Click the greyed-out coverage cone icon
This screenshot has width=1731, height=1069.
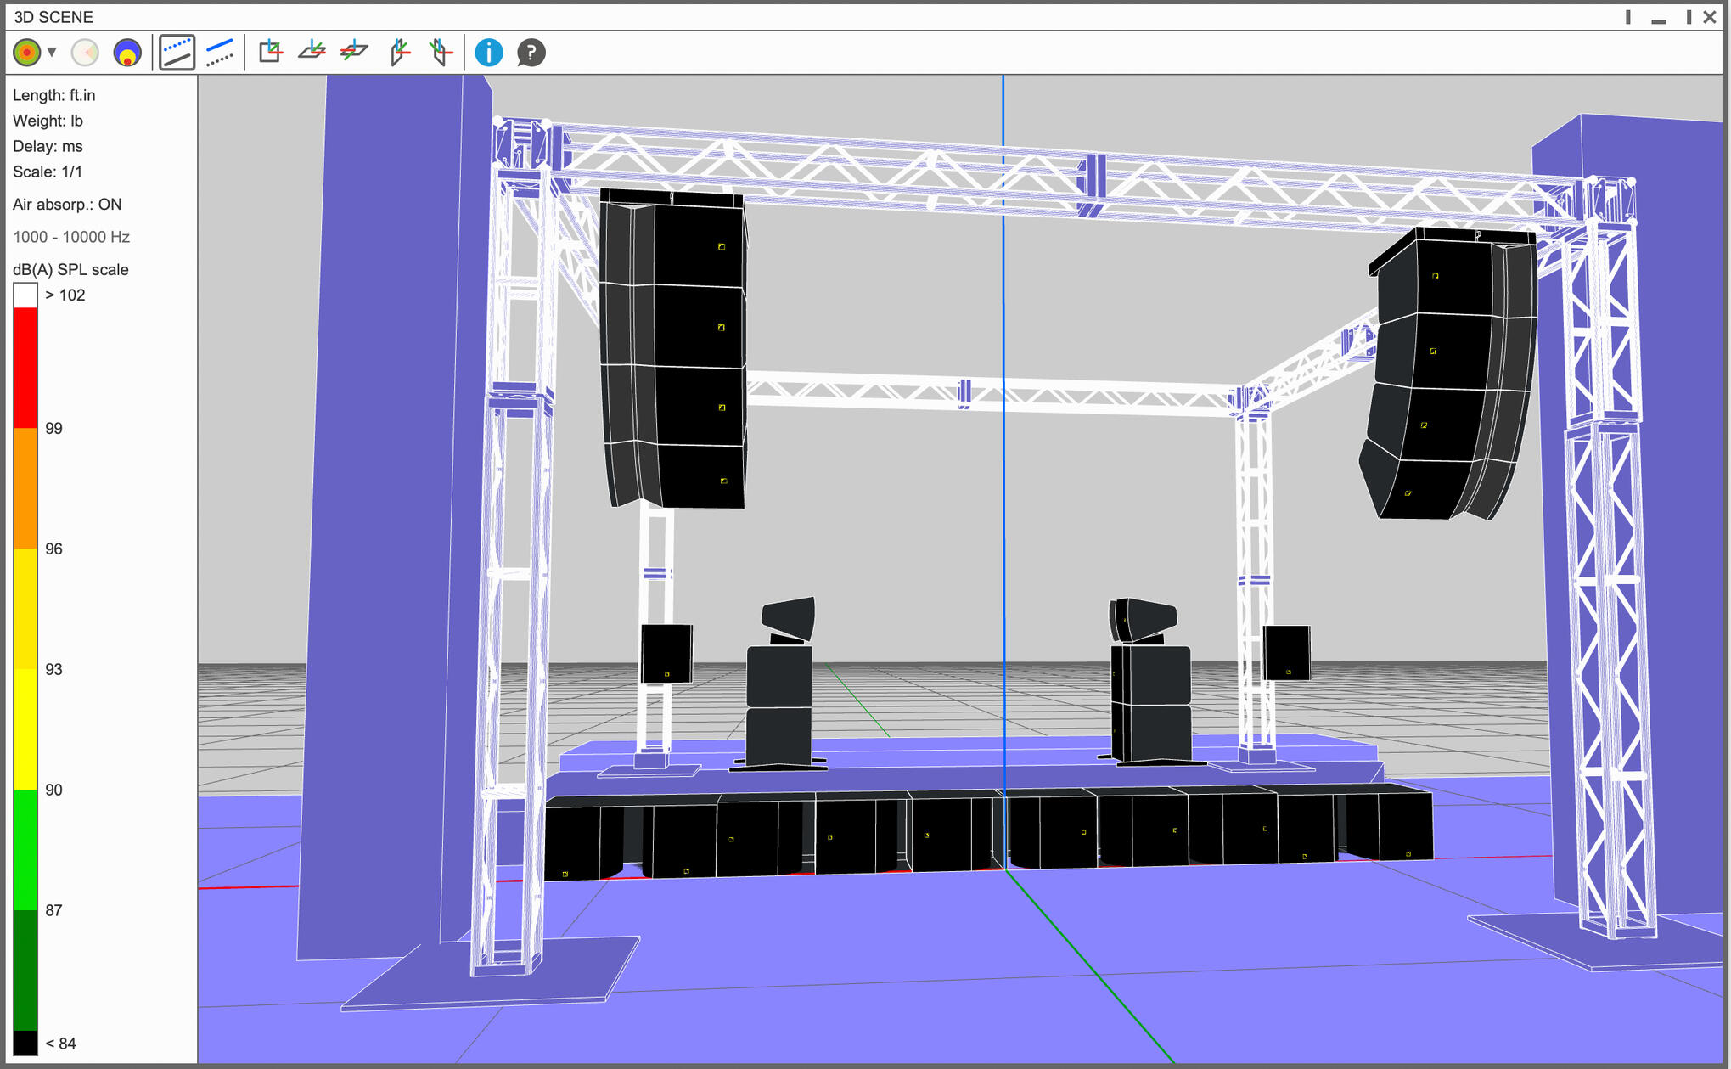point(85,53)
